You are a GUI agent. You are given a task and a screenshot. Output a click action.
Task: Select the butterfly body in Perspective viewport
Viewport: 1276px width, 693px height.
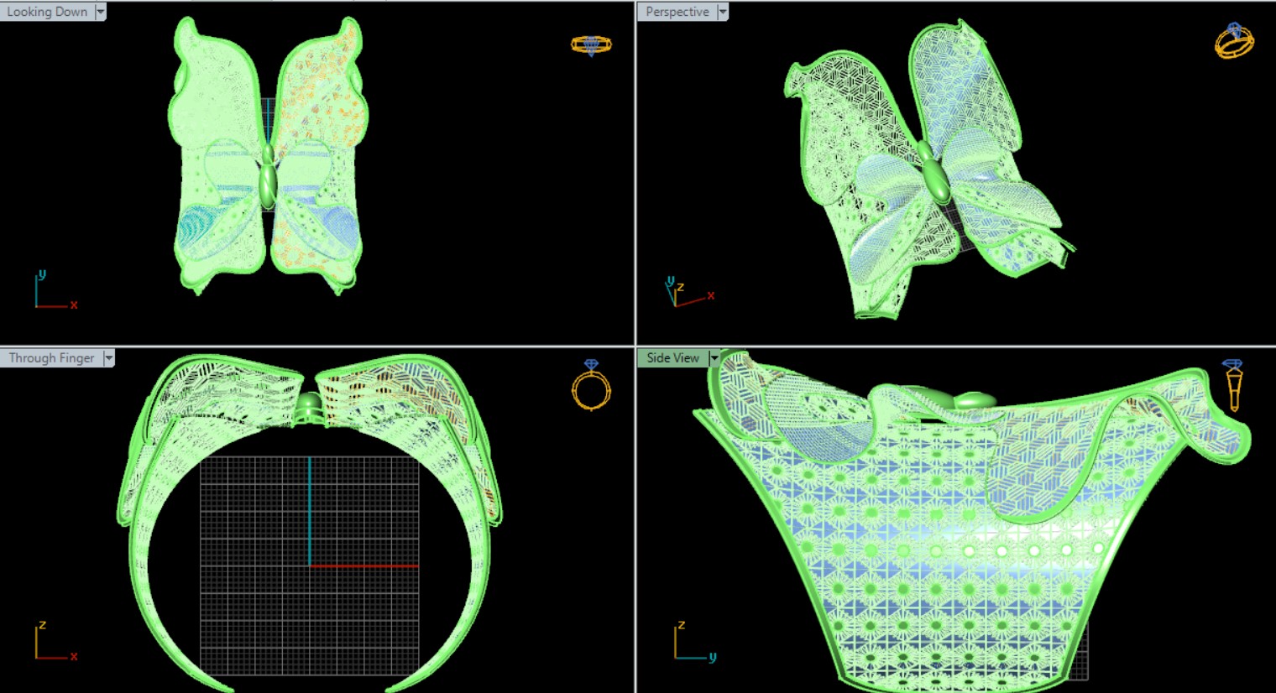pos(934,178)
